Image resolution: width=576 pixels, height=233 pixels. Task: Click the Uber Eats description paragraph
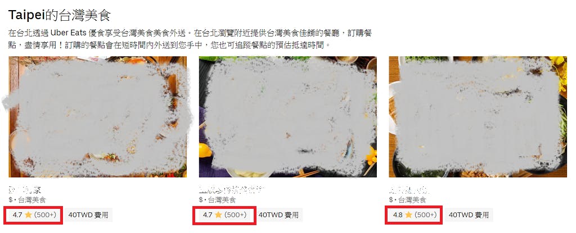pos(191,39)
